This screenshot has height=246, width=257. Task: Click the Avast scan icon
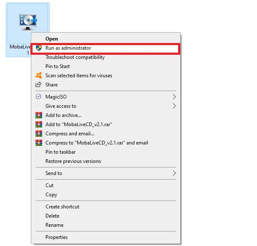click(x=39, y=76)
